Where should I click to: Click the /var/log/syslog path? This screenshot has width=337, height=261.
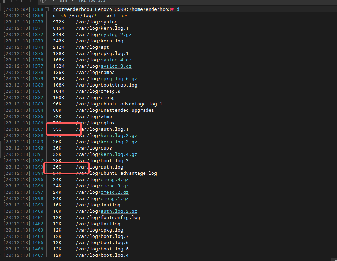click(97, 22)
